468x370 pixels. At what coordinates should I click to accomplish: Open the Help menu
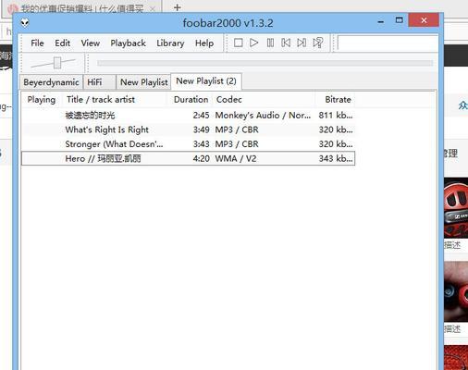tap(204, 43)
